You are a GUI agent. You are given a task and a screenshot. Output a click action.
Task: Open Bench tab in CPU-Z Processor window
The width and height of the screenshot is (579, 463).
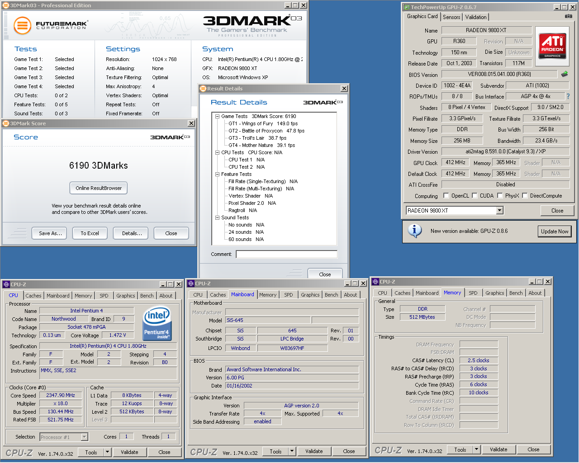147,296
